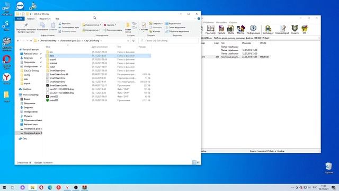The height and width of the screenshot is (191, 339).
Task: Click the Paste (Вставить) ribbon icon
Action: click(x=53, y=27)
